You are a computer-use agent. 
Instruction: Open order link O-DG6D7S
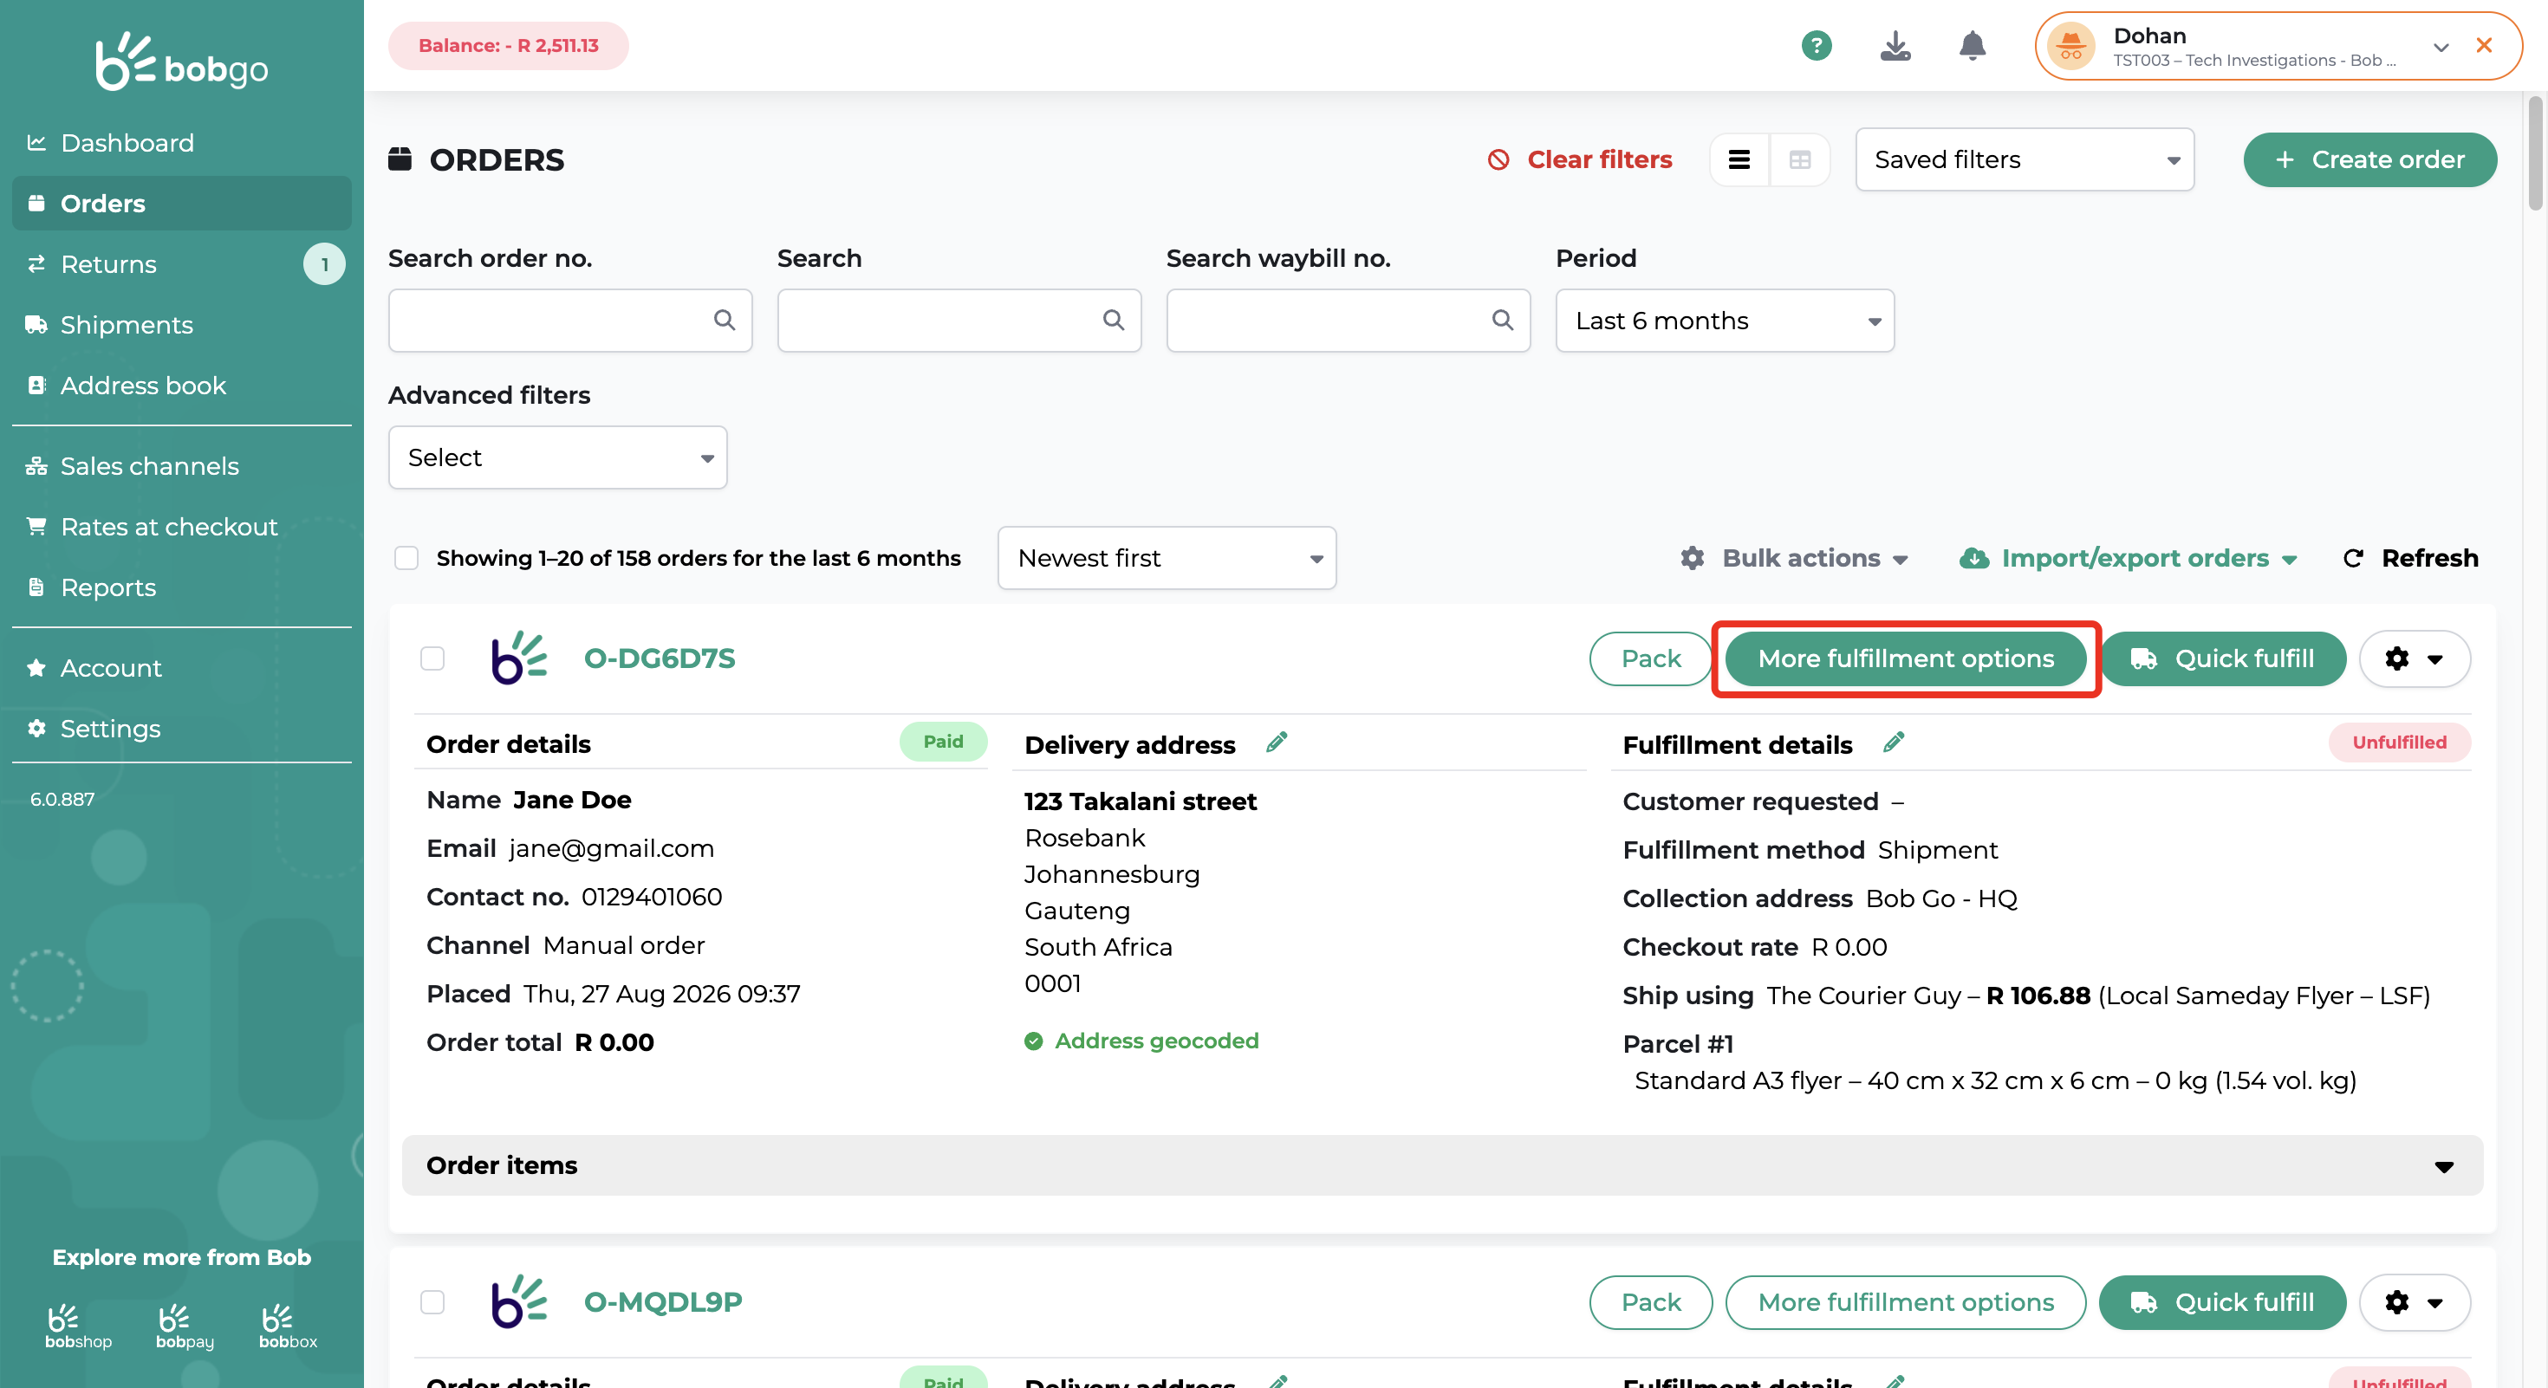[660, 658]
